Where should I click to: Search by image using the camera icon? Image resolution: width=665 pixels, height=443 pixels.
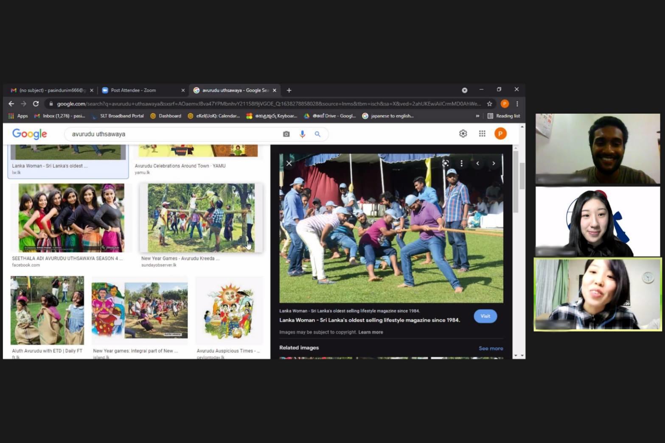click(286, 134)
